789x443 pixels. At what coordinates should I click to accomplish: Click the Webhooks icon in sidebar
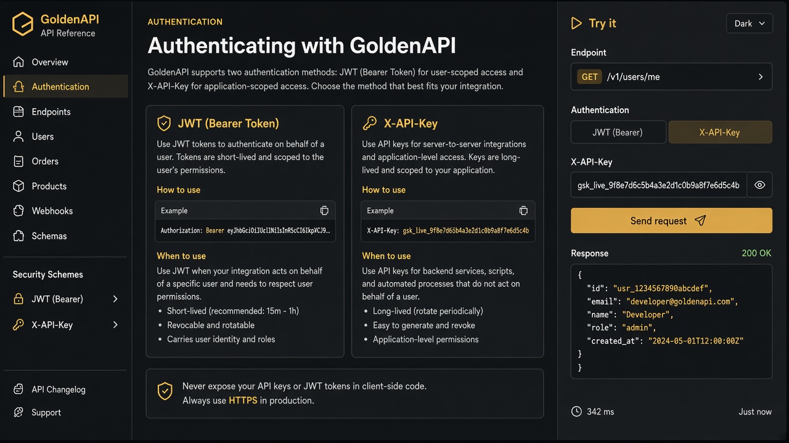(x=19, y=211)
